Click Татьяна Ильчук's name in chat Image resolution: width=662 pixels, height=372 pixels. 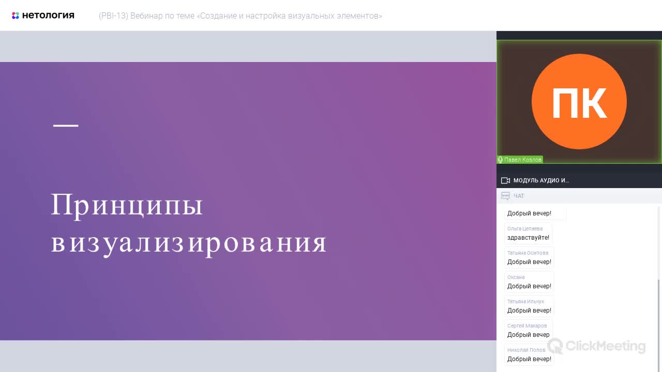point(525,302)
